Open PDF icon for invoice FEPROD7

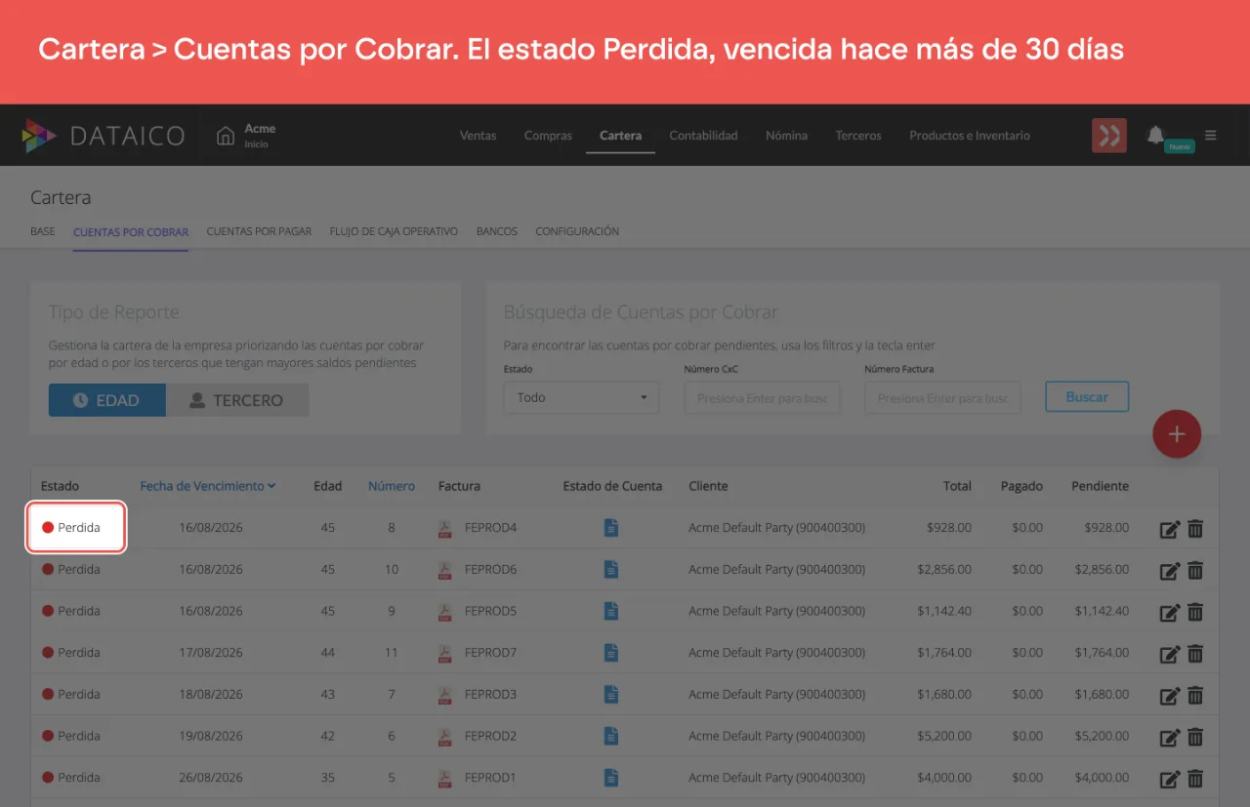tap(445, 653)
